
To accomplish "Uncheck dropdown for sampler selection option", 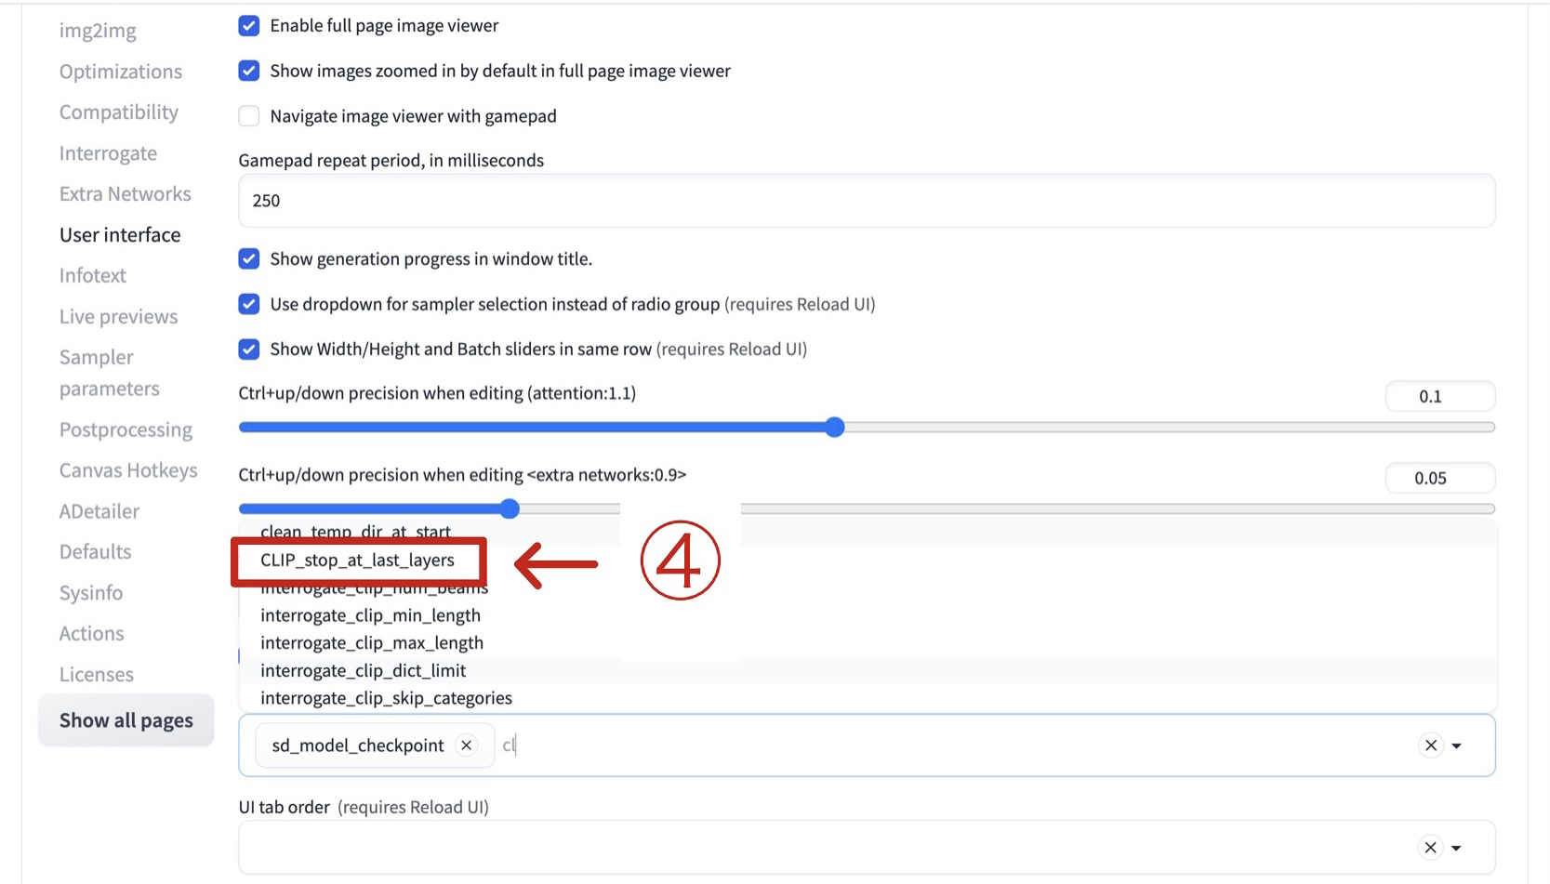I will (x=249, y=304).
